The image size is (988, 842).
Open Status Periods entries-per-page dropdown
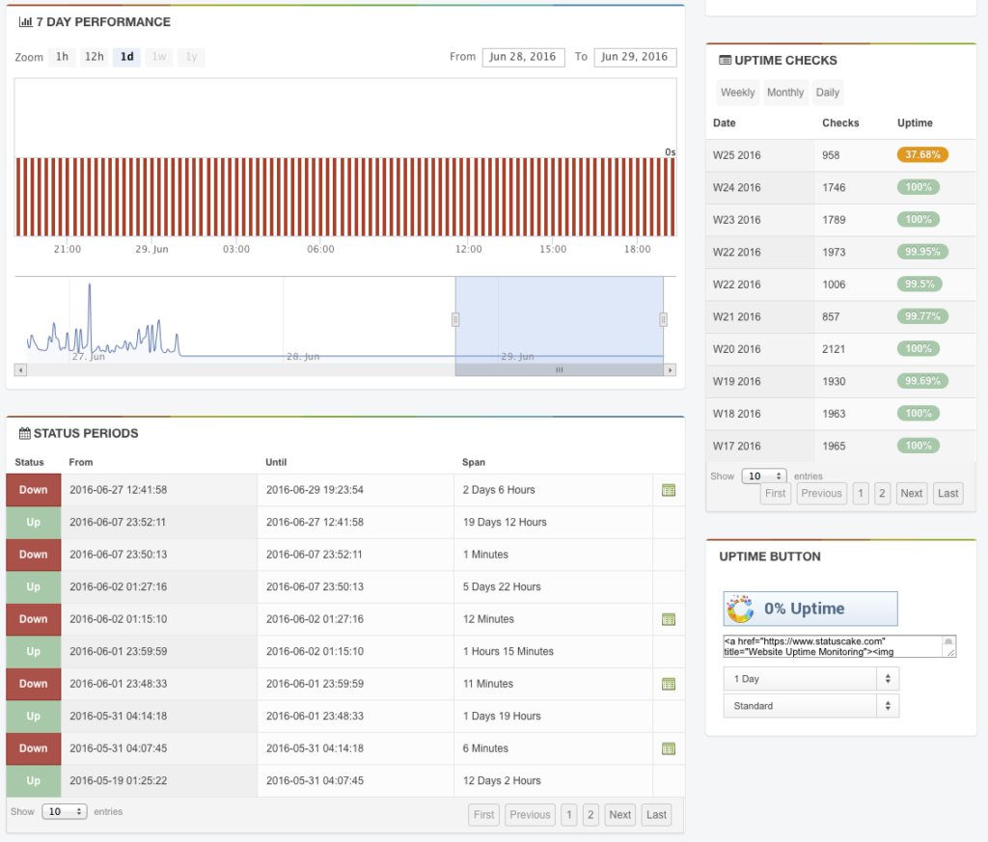(65, 812)
